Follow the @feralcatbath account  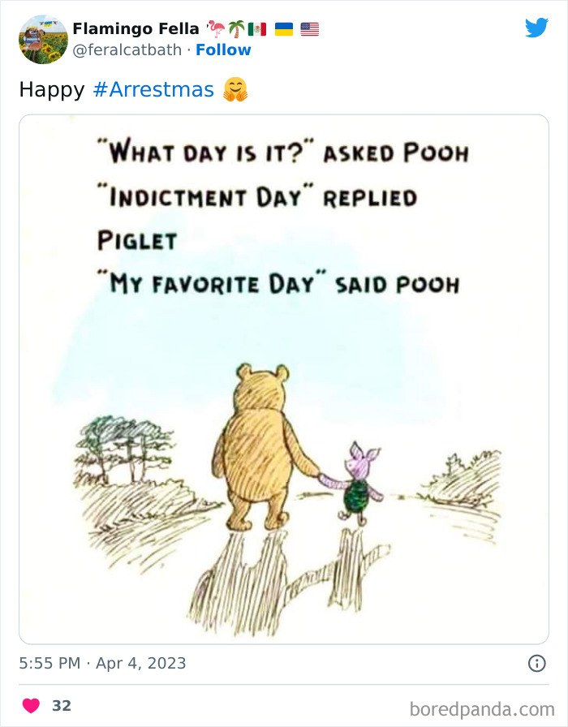click(223, 49)
